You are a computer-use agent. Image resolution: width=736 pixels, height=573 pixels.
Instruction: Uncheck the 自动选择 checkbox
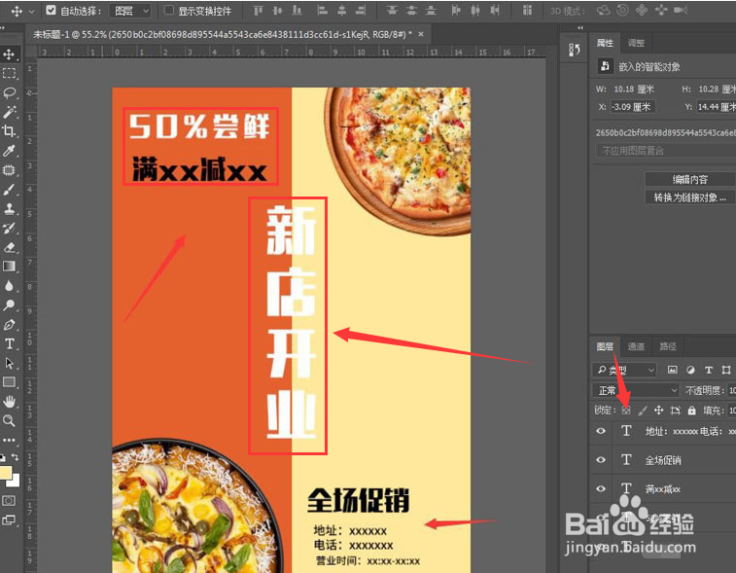(x=52, y=10)
